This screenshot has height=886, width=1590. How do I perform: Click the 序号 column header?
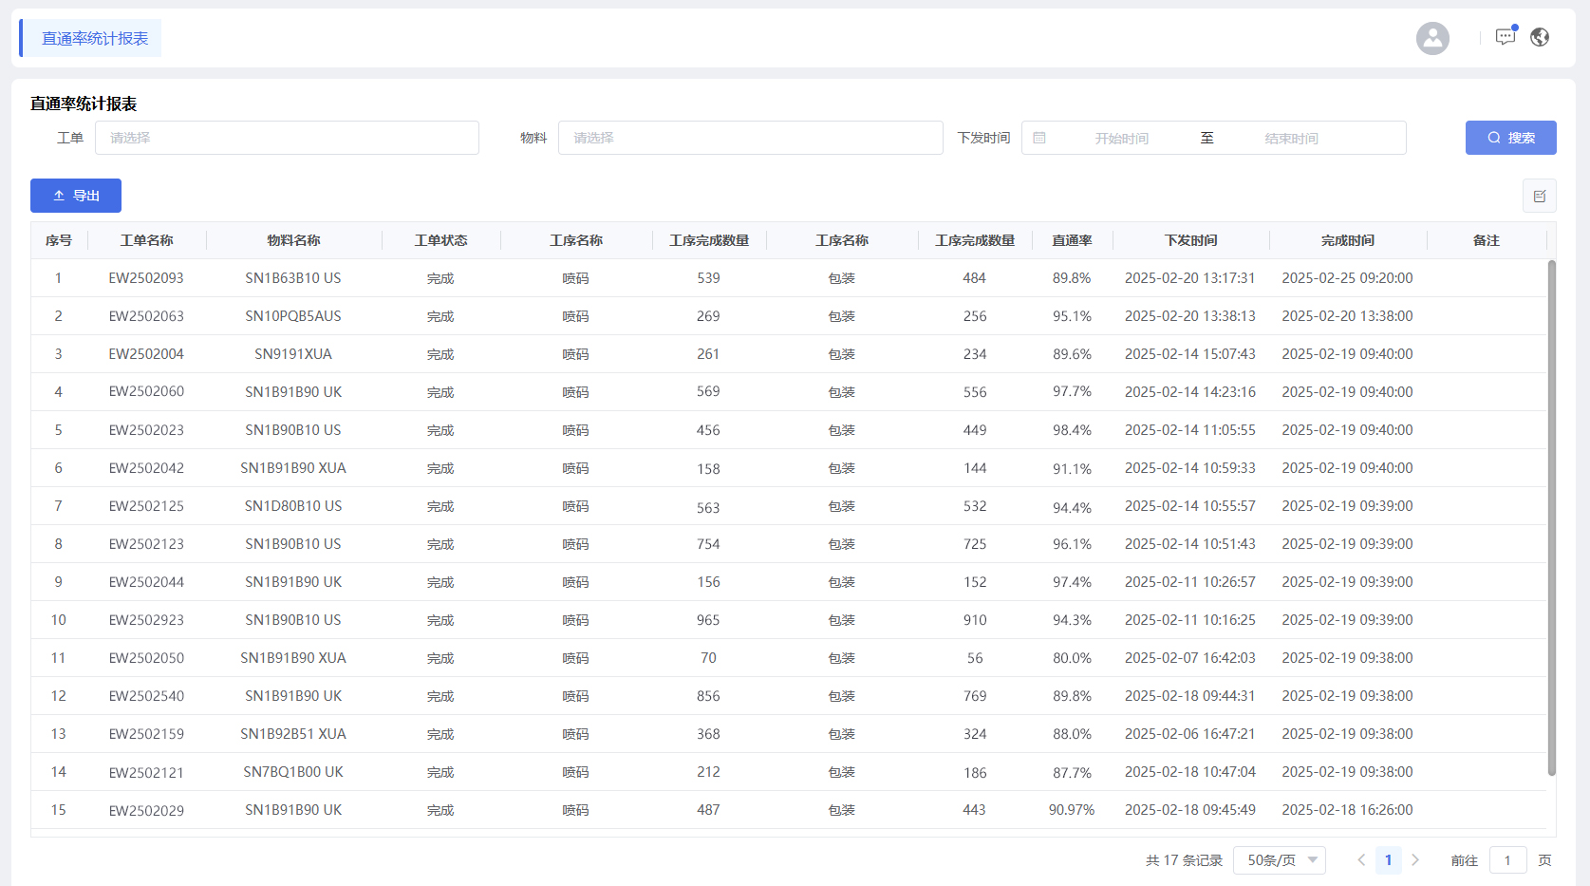click(59, 240)
